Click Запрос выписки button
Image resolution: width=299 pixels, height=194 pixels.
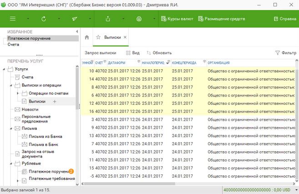tap(101, 53)
